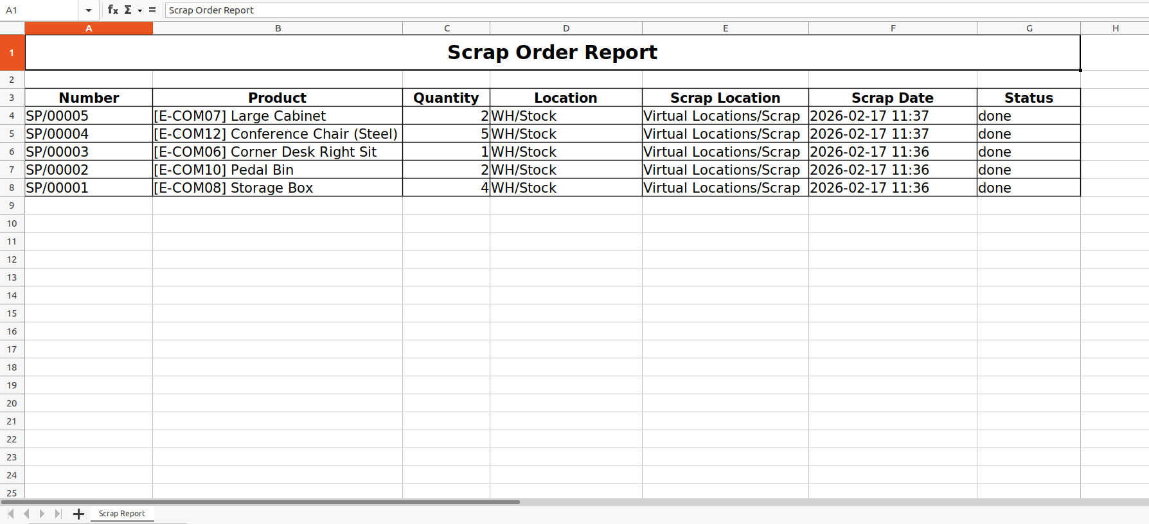Select column A header
This screenshot has width=1149, height=524.
coord(89,28)
